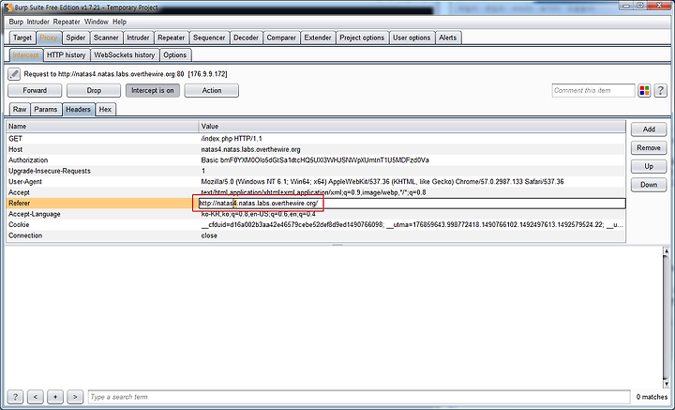Viewport: 675px width, 410px height.
Task: Switch to the Raw view tab
Action: pos(20,110)
